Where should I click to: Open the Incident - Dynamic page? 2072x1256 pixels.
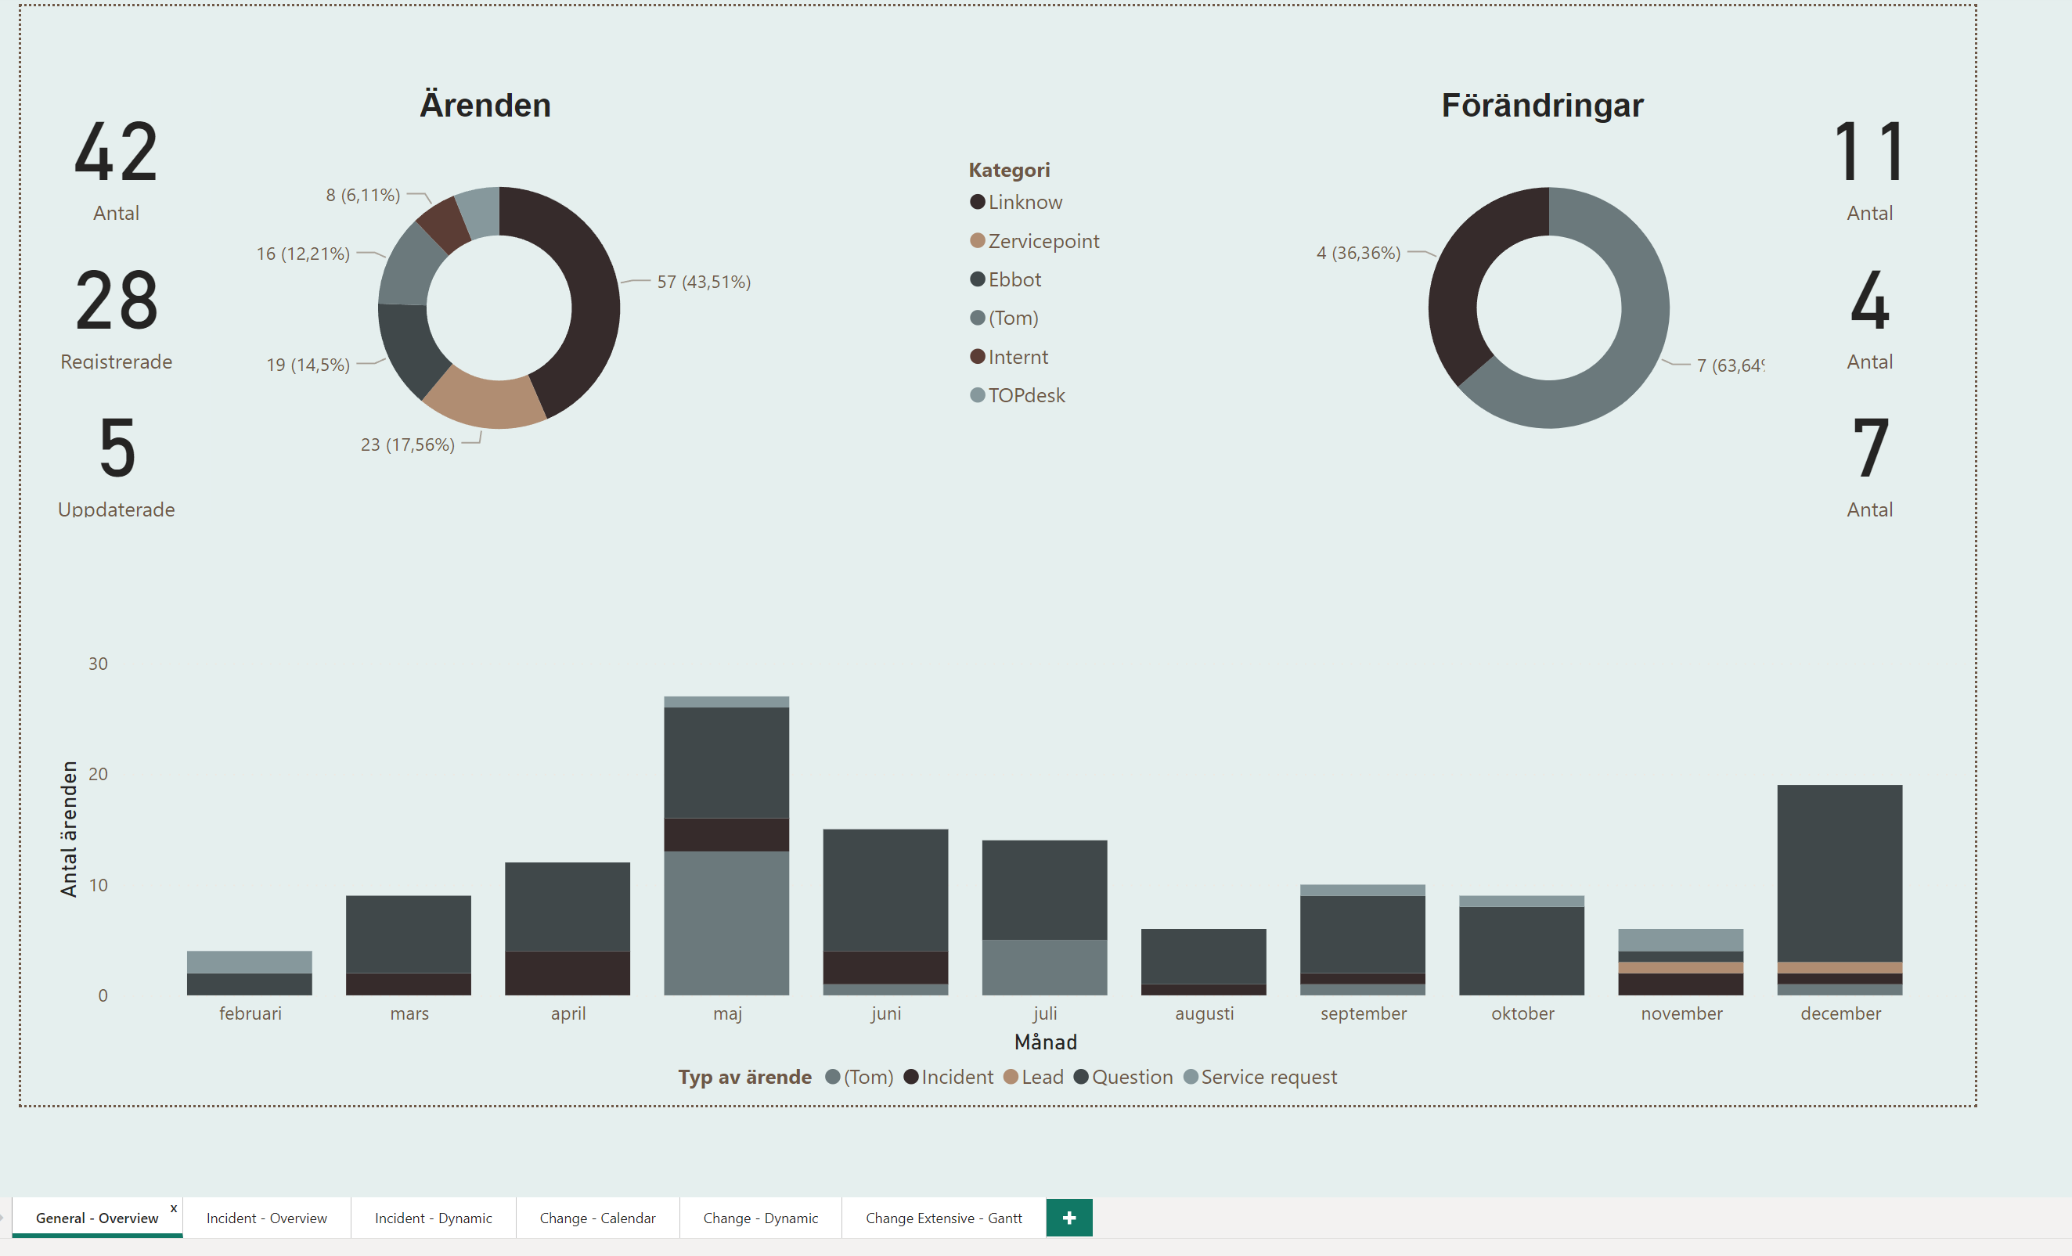tap(432, 1218)
